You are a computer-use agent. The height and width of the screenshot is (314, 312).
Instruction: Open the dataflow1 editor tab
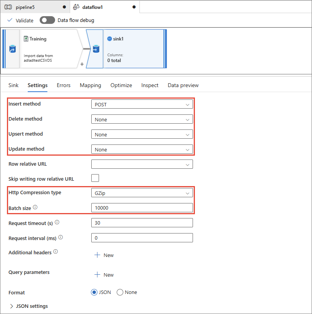[x=105, y=7]
